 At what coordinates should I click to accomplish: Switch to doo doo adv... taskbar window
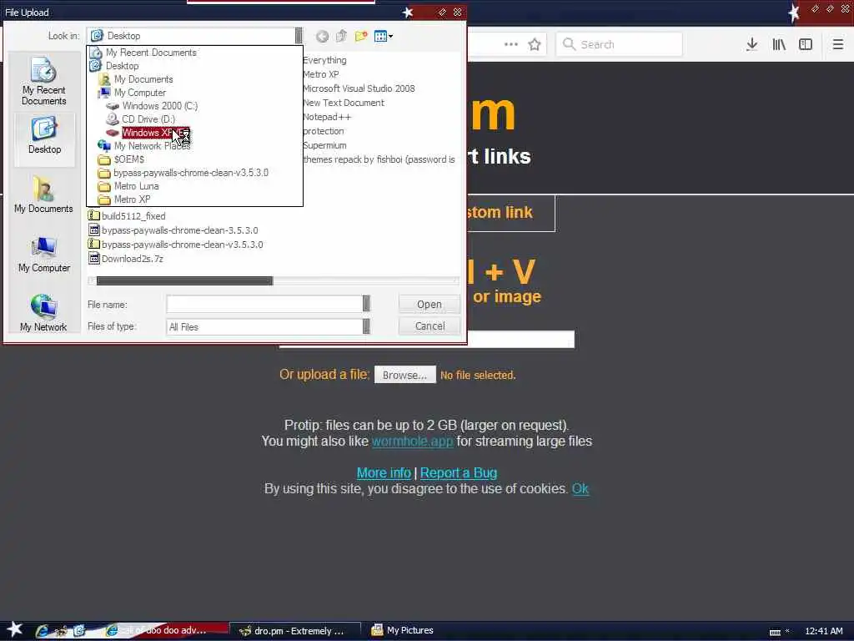pos(163,630)
